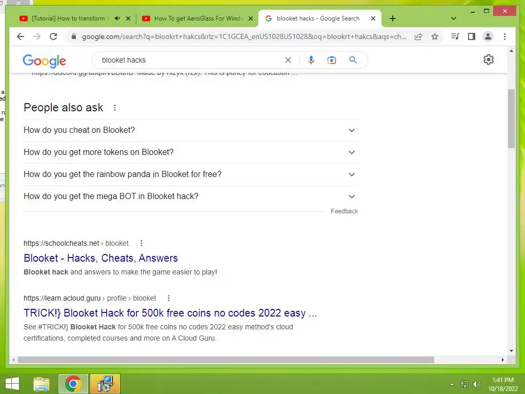Screen dimensions: 525x394
Task: Close the Tutorial How to transform tab
Action: (x=128, y=18)
